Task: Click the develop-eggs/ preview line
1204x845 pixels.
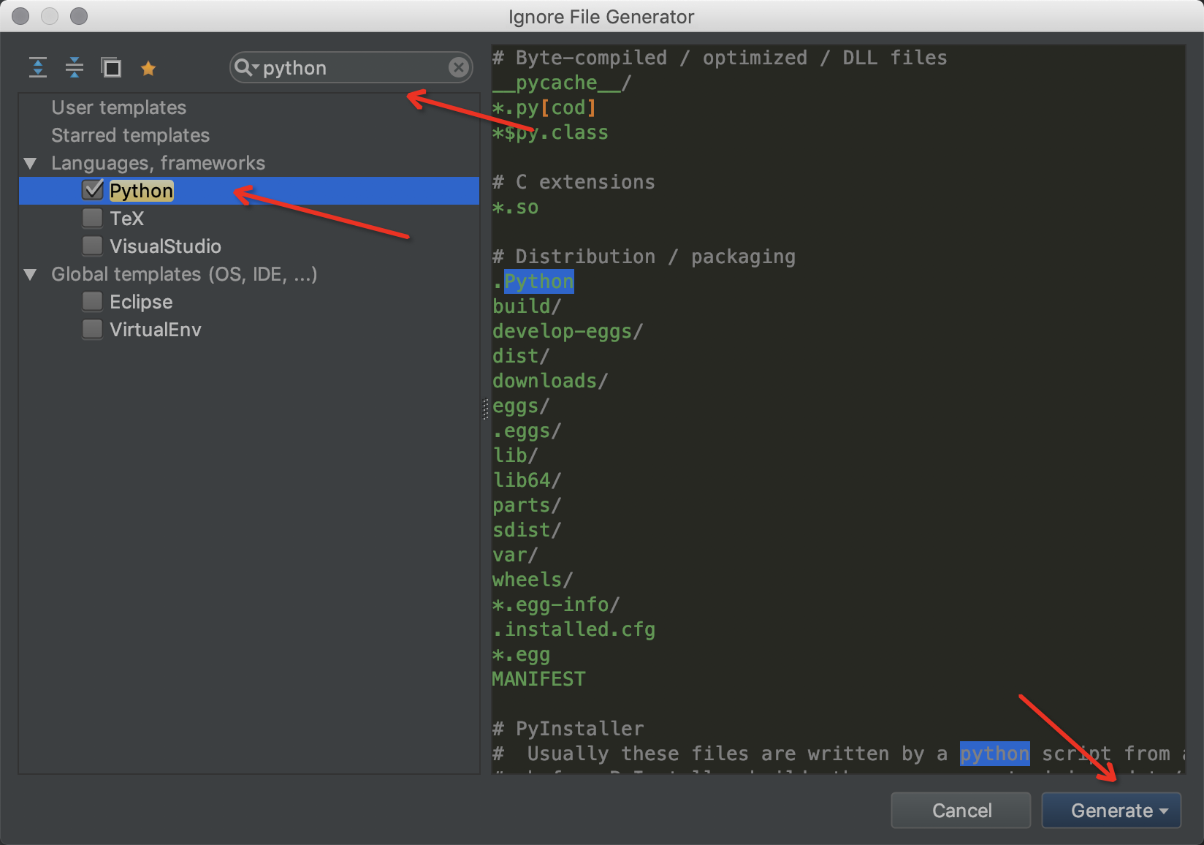Action: (568, 331)
